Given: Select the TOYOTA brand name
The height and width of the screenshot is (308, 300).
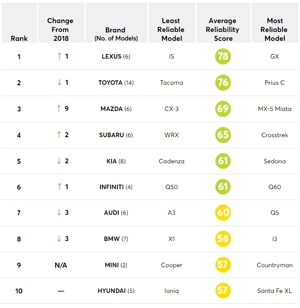Looking at the screenshot, I should coord(110,83).
